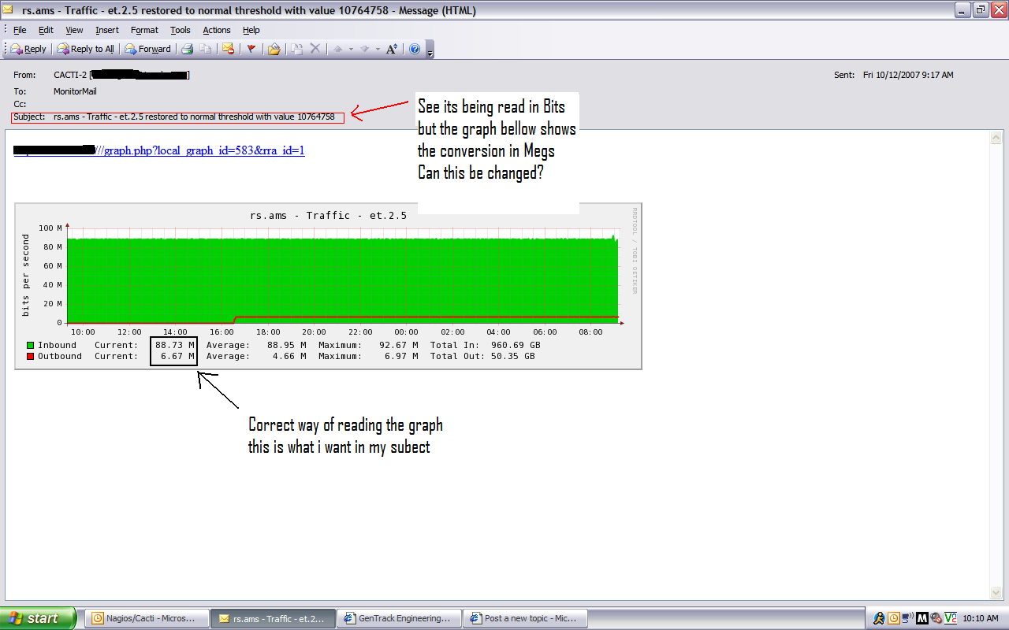The image size is (1009, 630).
Task: Click the VNC tray icon
Action: pyautogui.click(x=951, y=618)
